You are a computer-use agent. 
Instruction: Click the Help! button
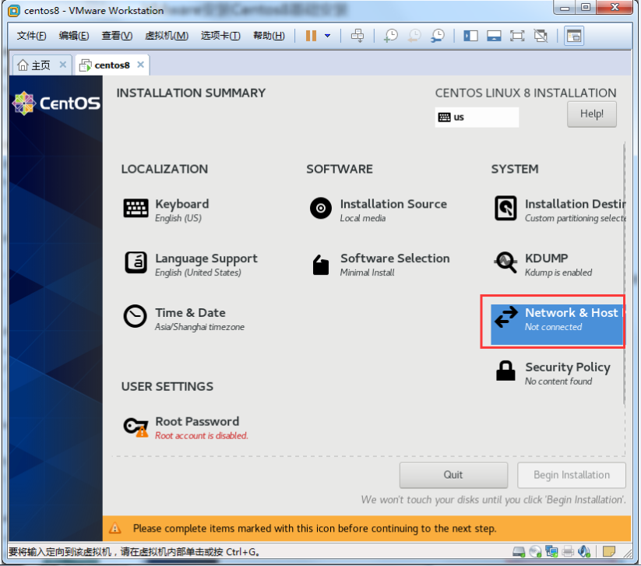[x=591, y=114]
